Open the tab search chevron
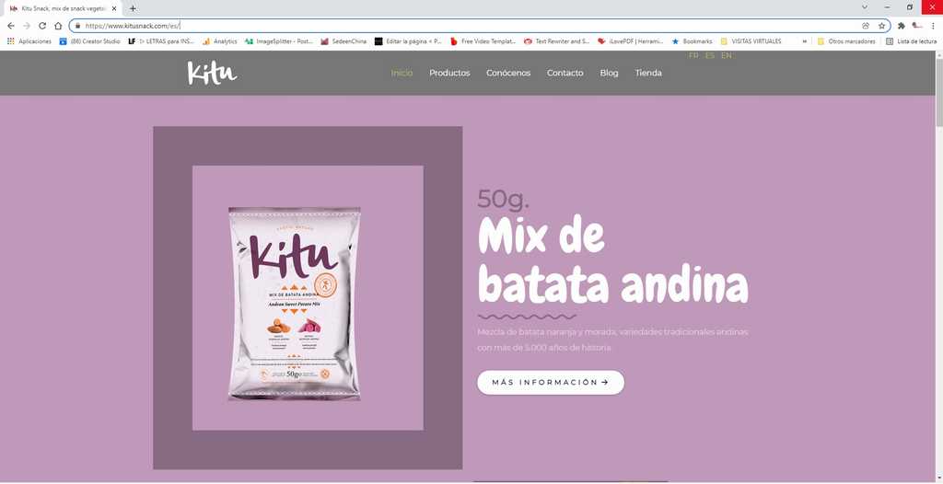The image size is (943, 484). coord(864,7)
